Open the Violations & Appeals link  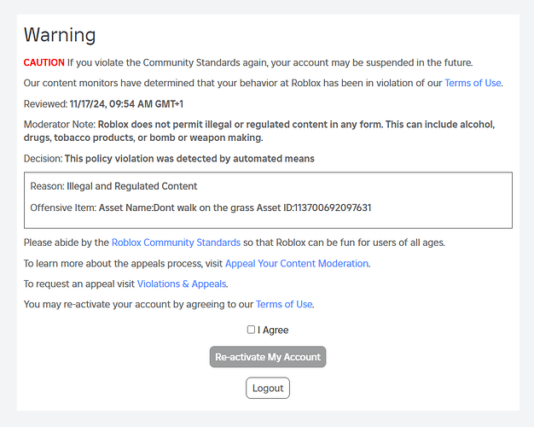click(x=182, y=284)
